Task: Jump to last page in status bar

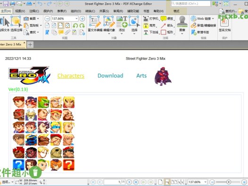Action: (x=136, y=182)
